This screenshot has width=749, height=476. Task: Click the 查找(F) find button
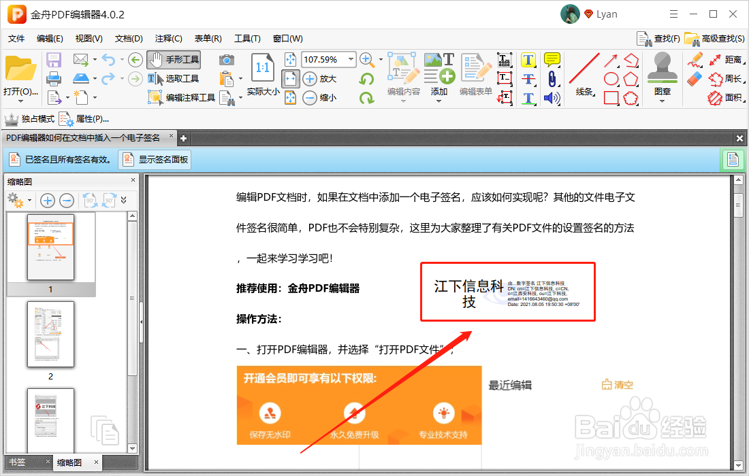click(x=658, y=39)
